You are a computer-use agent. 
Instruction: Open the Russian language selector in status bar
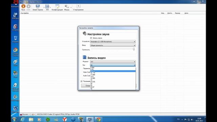[25, 115]
